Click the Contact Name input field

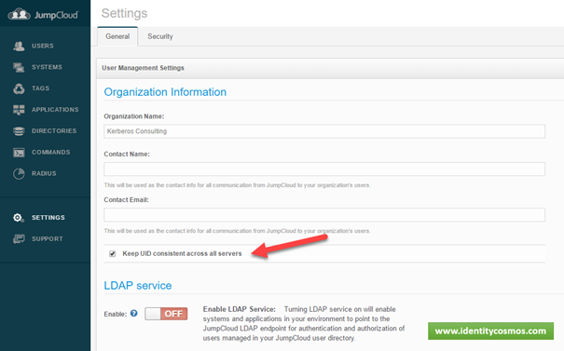click(324, 169)
